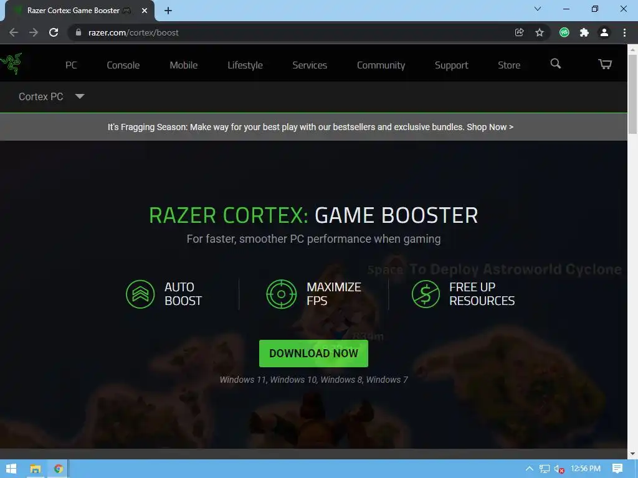Go back to the previous page

[x=14, y=32]
